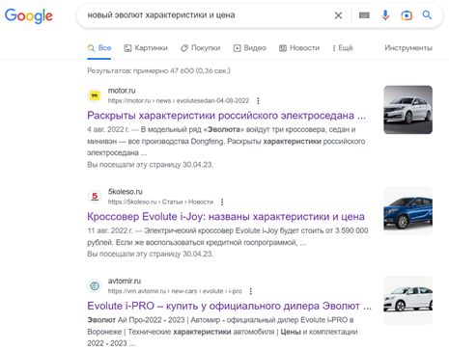Start voice search with the microphone
Screen dimensions: 449x350
(385, 15)
